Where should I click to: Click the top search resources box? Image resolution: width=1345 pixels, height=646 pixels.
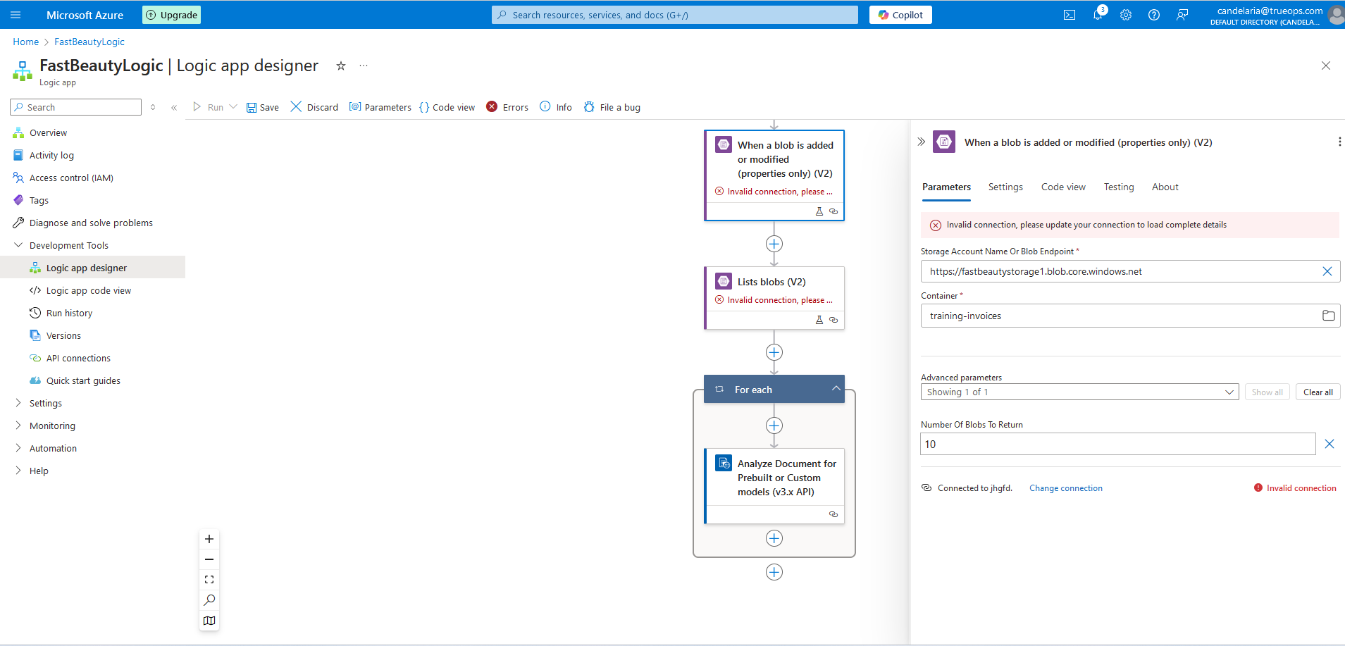[x=675, y=15]
